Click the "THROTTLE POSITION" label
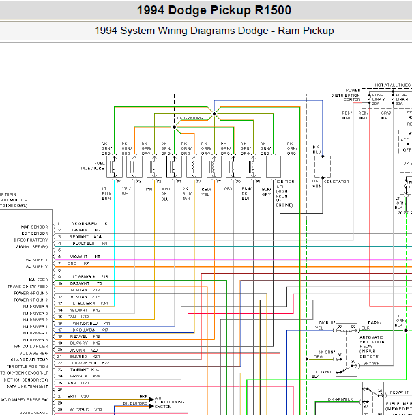Image resolution: width=412 pixels, height=415 pixels. point(27,367)
